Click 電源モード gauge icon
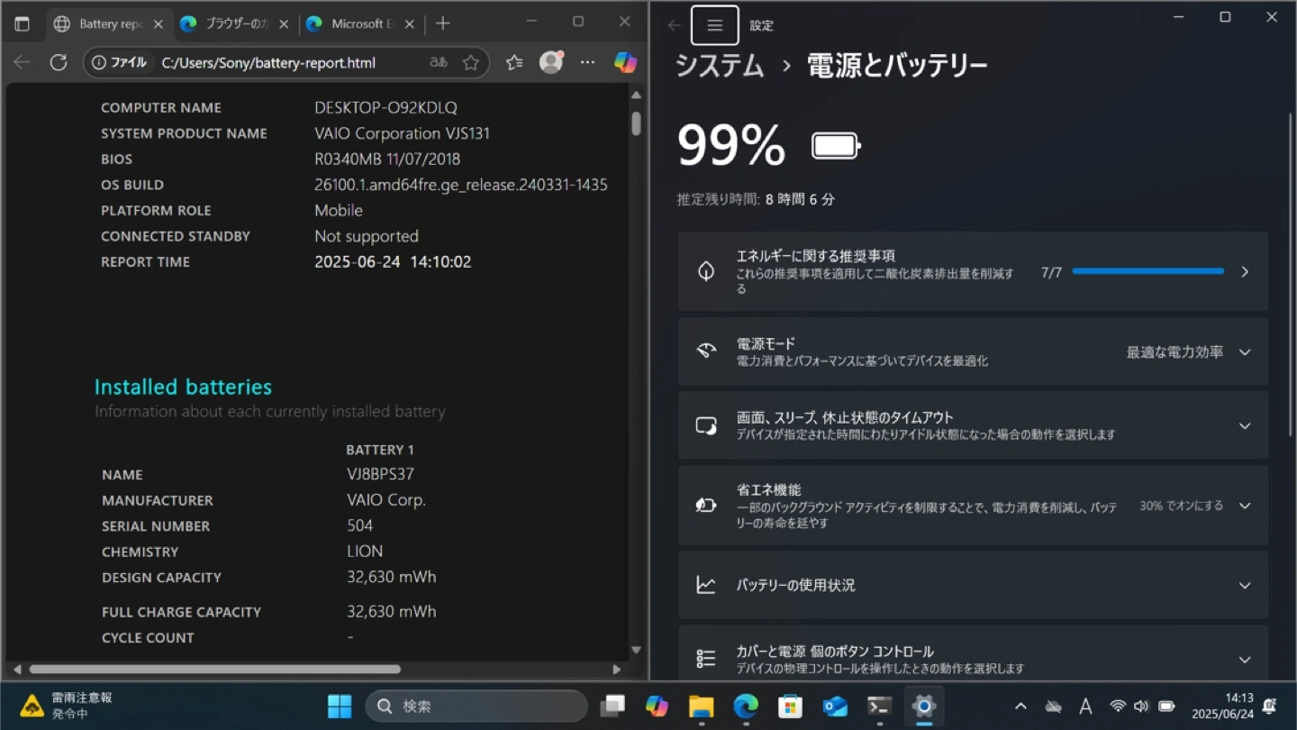The height and width of the screenshot is (730, 1297). pyautogui.click(x=706, y=351)
